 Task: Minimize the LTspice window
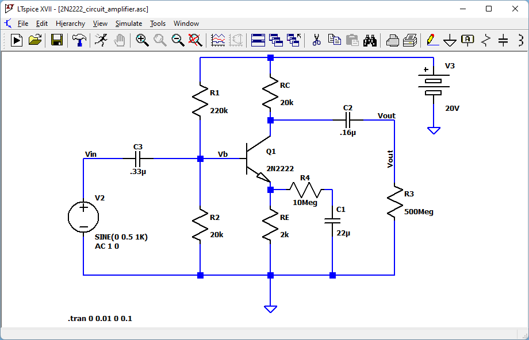463,9
